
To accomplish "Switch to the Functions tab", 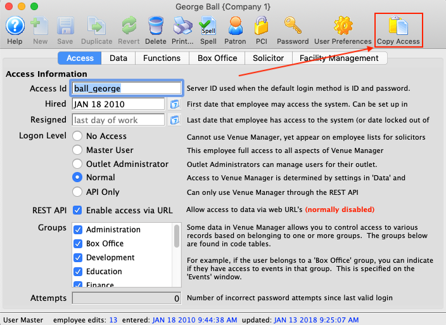I will click(x=162, y=58).
